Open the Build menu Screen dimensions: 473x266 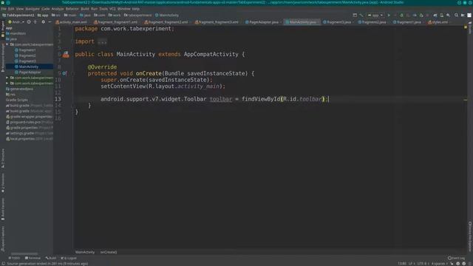pos(85,9)
